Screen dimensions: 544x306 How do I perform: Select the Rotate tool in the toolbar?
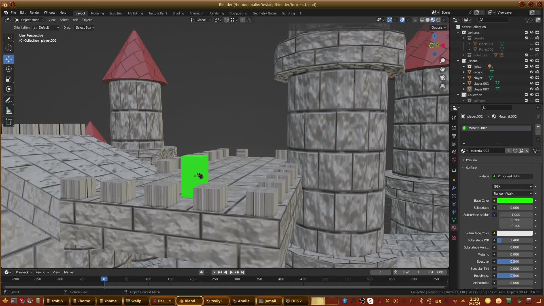point(9,69)
